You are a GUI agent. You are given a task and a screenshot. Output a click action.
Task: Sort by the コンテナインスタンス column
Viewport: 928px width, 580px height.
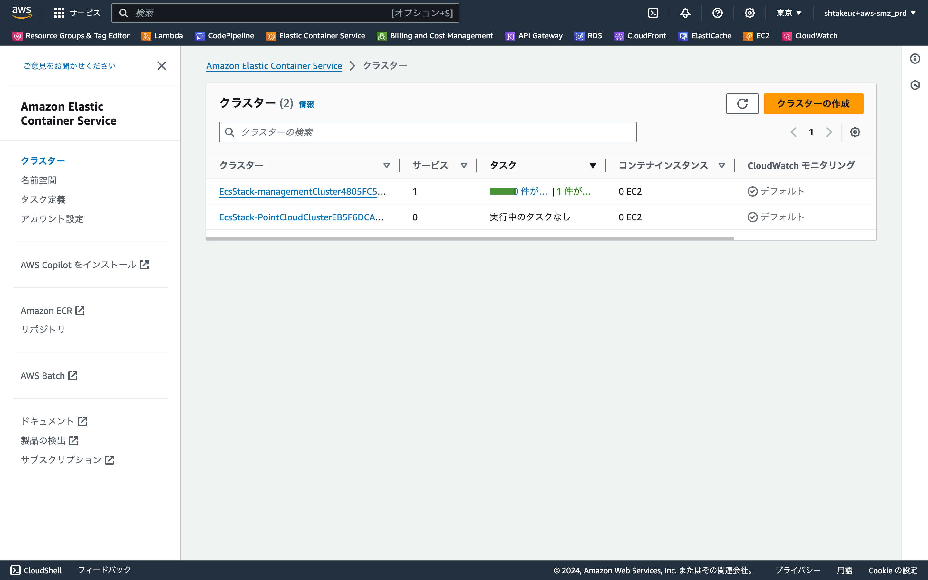(722, 166)
